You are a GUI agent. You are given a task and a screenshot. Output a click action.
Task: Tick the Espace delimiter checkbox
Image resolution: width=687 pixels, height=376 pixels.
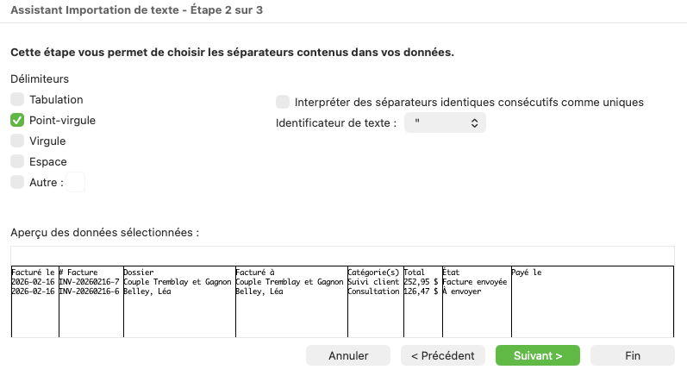(x=17, y=161)
